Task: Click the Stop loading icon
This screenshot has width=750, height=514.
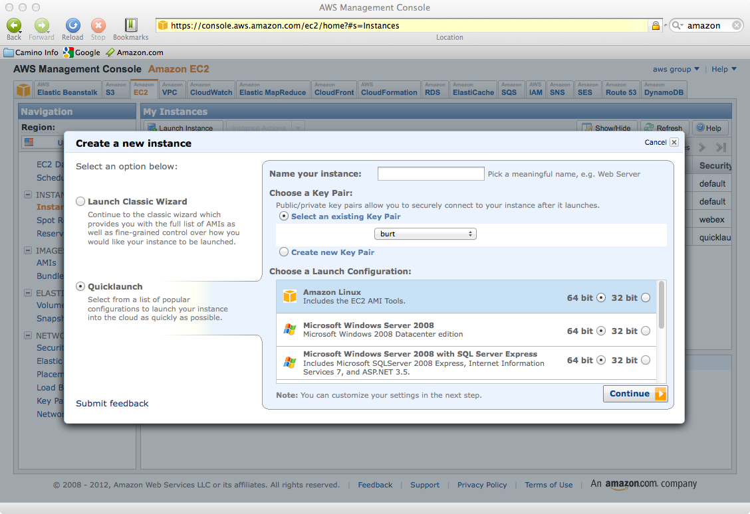Action: point(98,25)
